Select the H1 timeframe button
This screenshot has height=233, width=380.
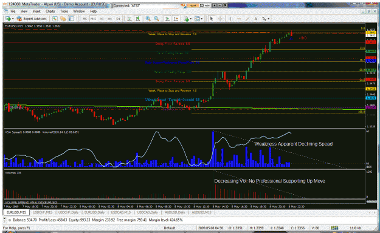click(x=102, y=19)
